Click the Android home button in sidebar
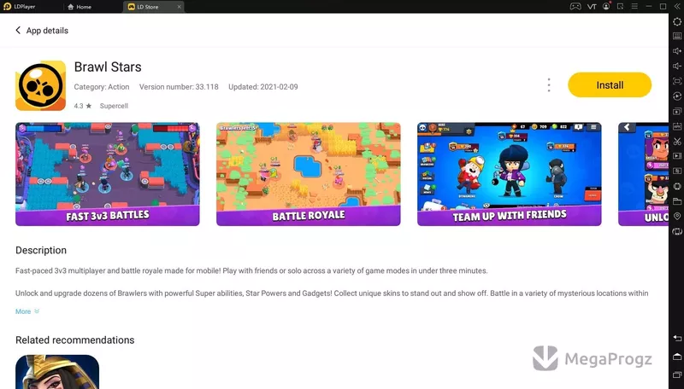 pyautogui.click(x=677, y=357)
